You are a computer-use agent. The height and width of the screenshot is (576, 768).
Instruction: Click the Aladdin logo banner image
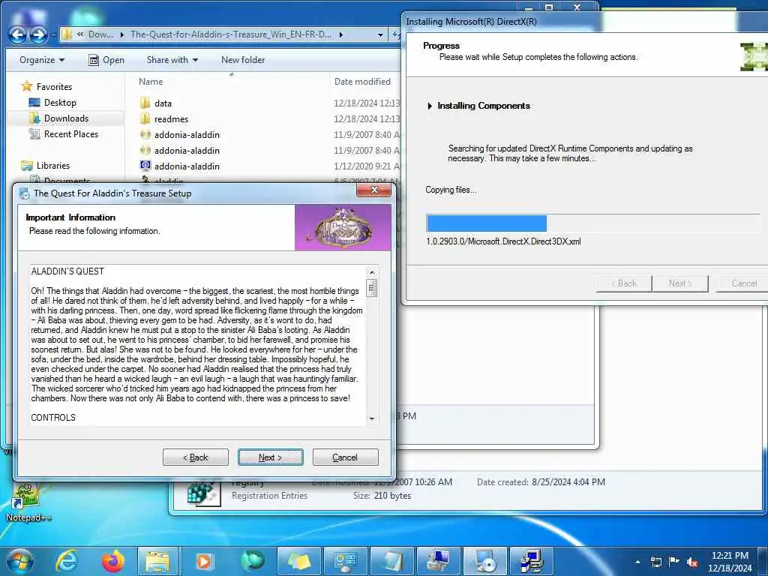(x=343, y=228)
